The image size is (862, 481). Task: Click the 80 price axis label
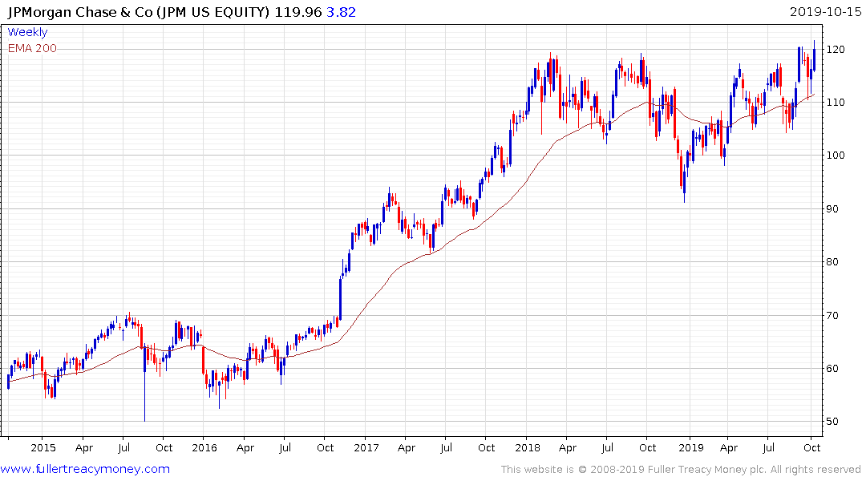coord(833,261)
